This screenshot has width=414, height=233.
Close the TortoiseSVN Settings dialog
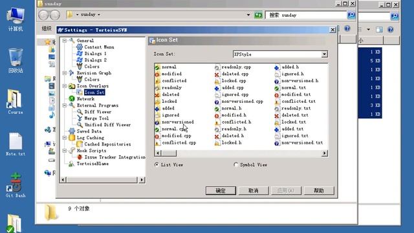[332, 30]
